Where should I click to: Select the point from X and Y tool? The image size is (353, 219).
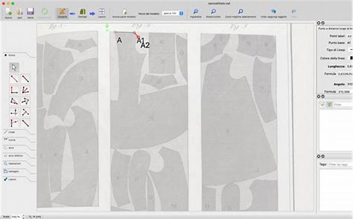pos(14,112)
